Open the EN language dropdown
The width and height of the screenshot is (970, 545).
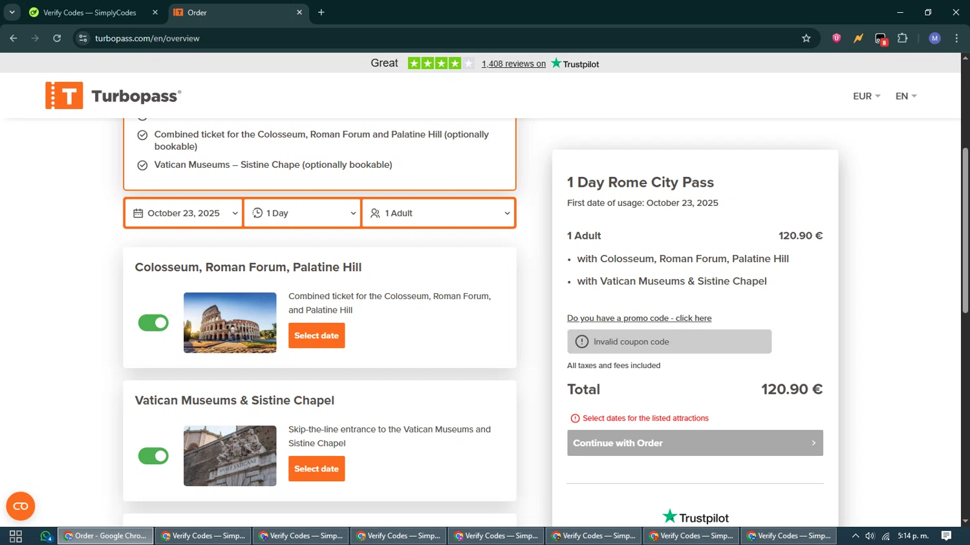click(x=906, y=96)
